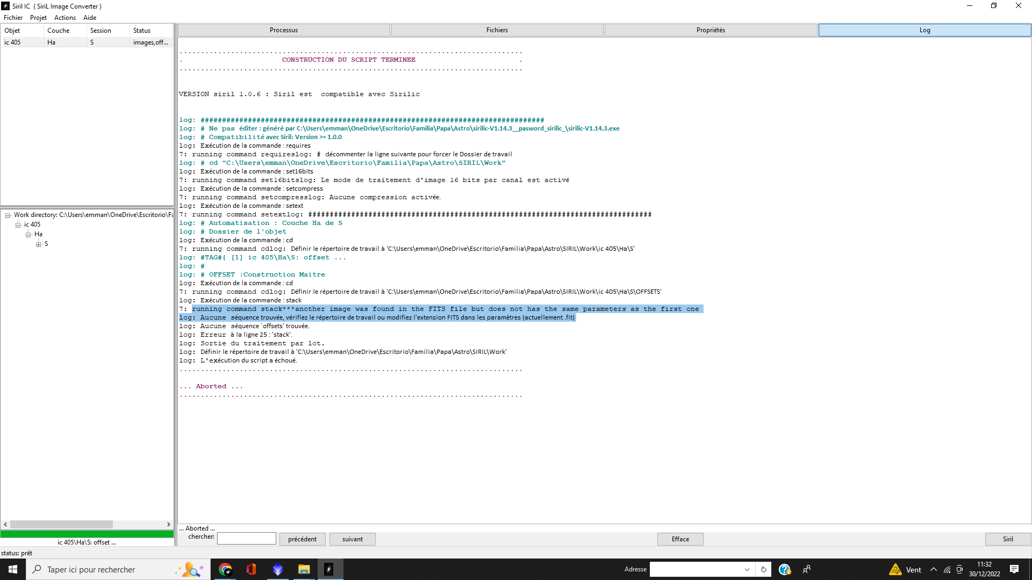1032x580 pixels.
Task: Switch to the Fichiers tab
Action: pyautogui.click(x=497, y=30)
